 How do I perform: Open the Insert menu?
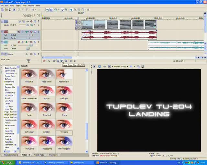tap(18, 6)
